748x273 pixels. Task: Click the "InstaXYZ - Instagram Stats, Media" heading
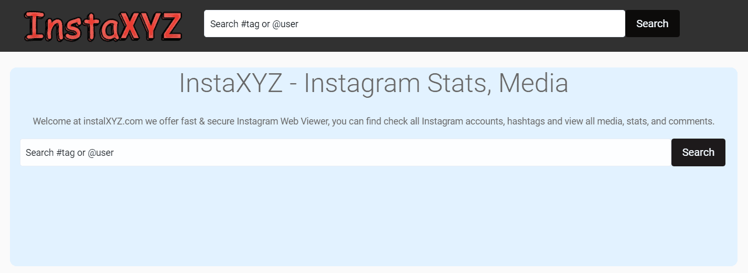point(373,83)
